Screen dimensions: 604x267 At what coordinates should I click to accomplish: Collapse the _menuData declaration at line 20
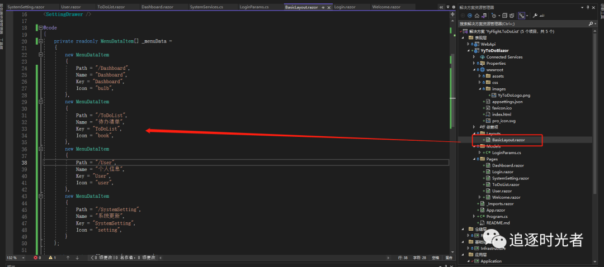41,41
